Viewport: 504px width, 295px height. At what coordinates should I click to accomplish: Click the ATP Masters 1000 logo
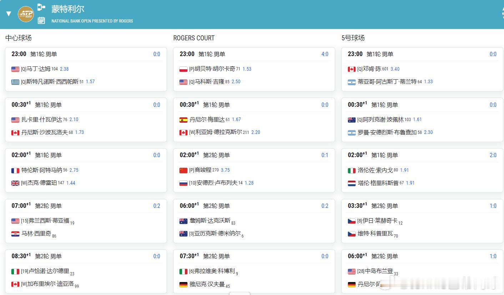pos(26,14)
